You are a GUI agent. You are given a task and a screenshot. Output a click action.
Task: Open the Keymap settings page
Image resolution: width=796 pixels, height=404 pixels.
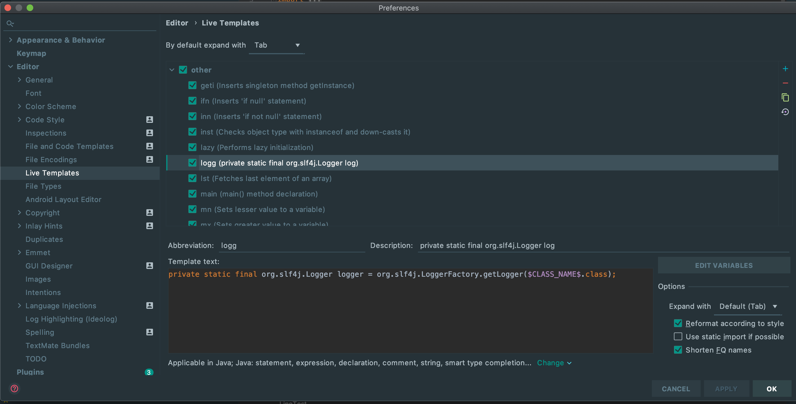(x=31, y=53)
